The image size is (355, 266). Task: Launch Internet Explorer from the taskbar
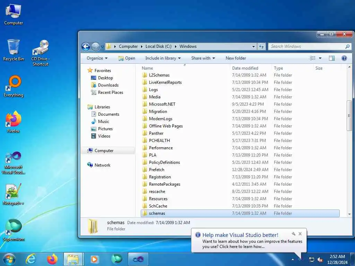tap(31, 259)
